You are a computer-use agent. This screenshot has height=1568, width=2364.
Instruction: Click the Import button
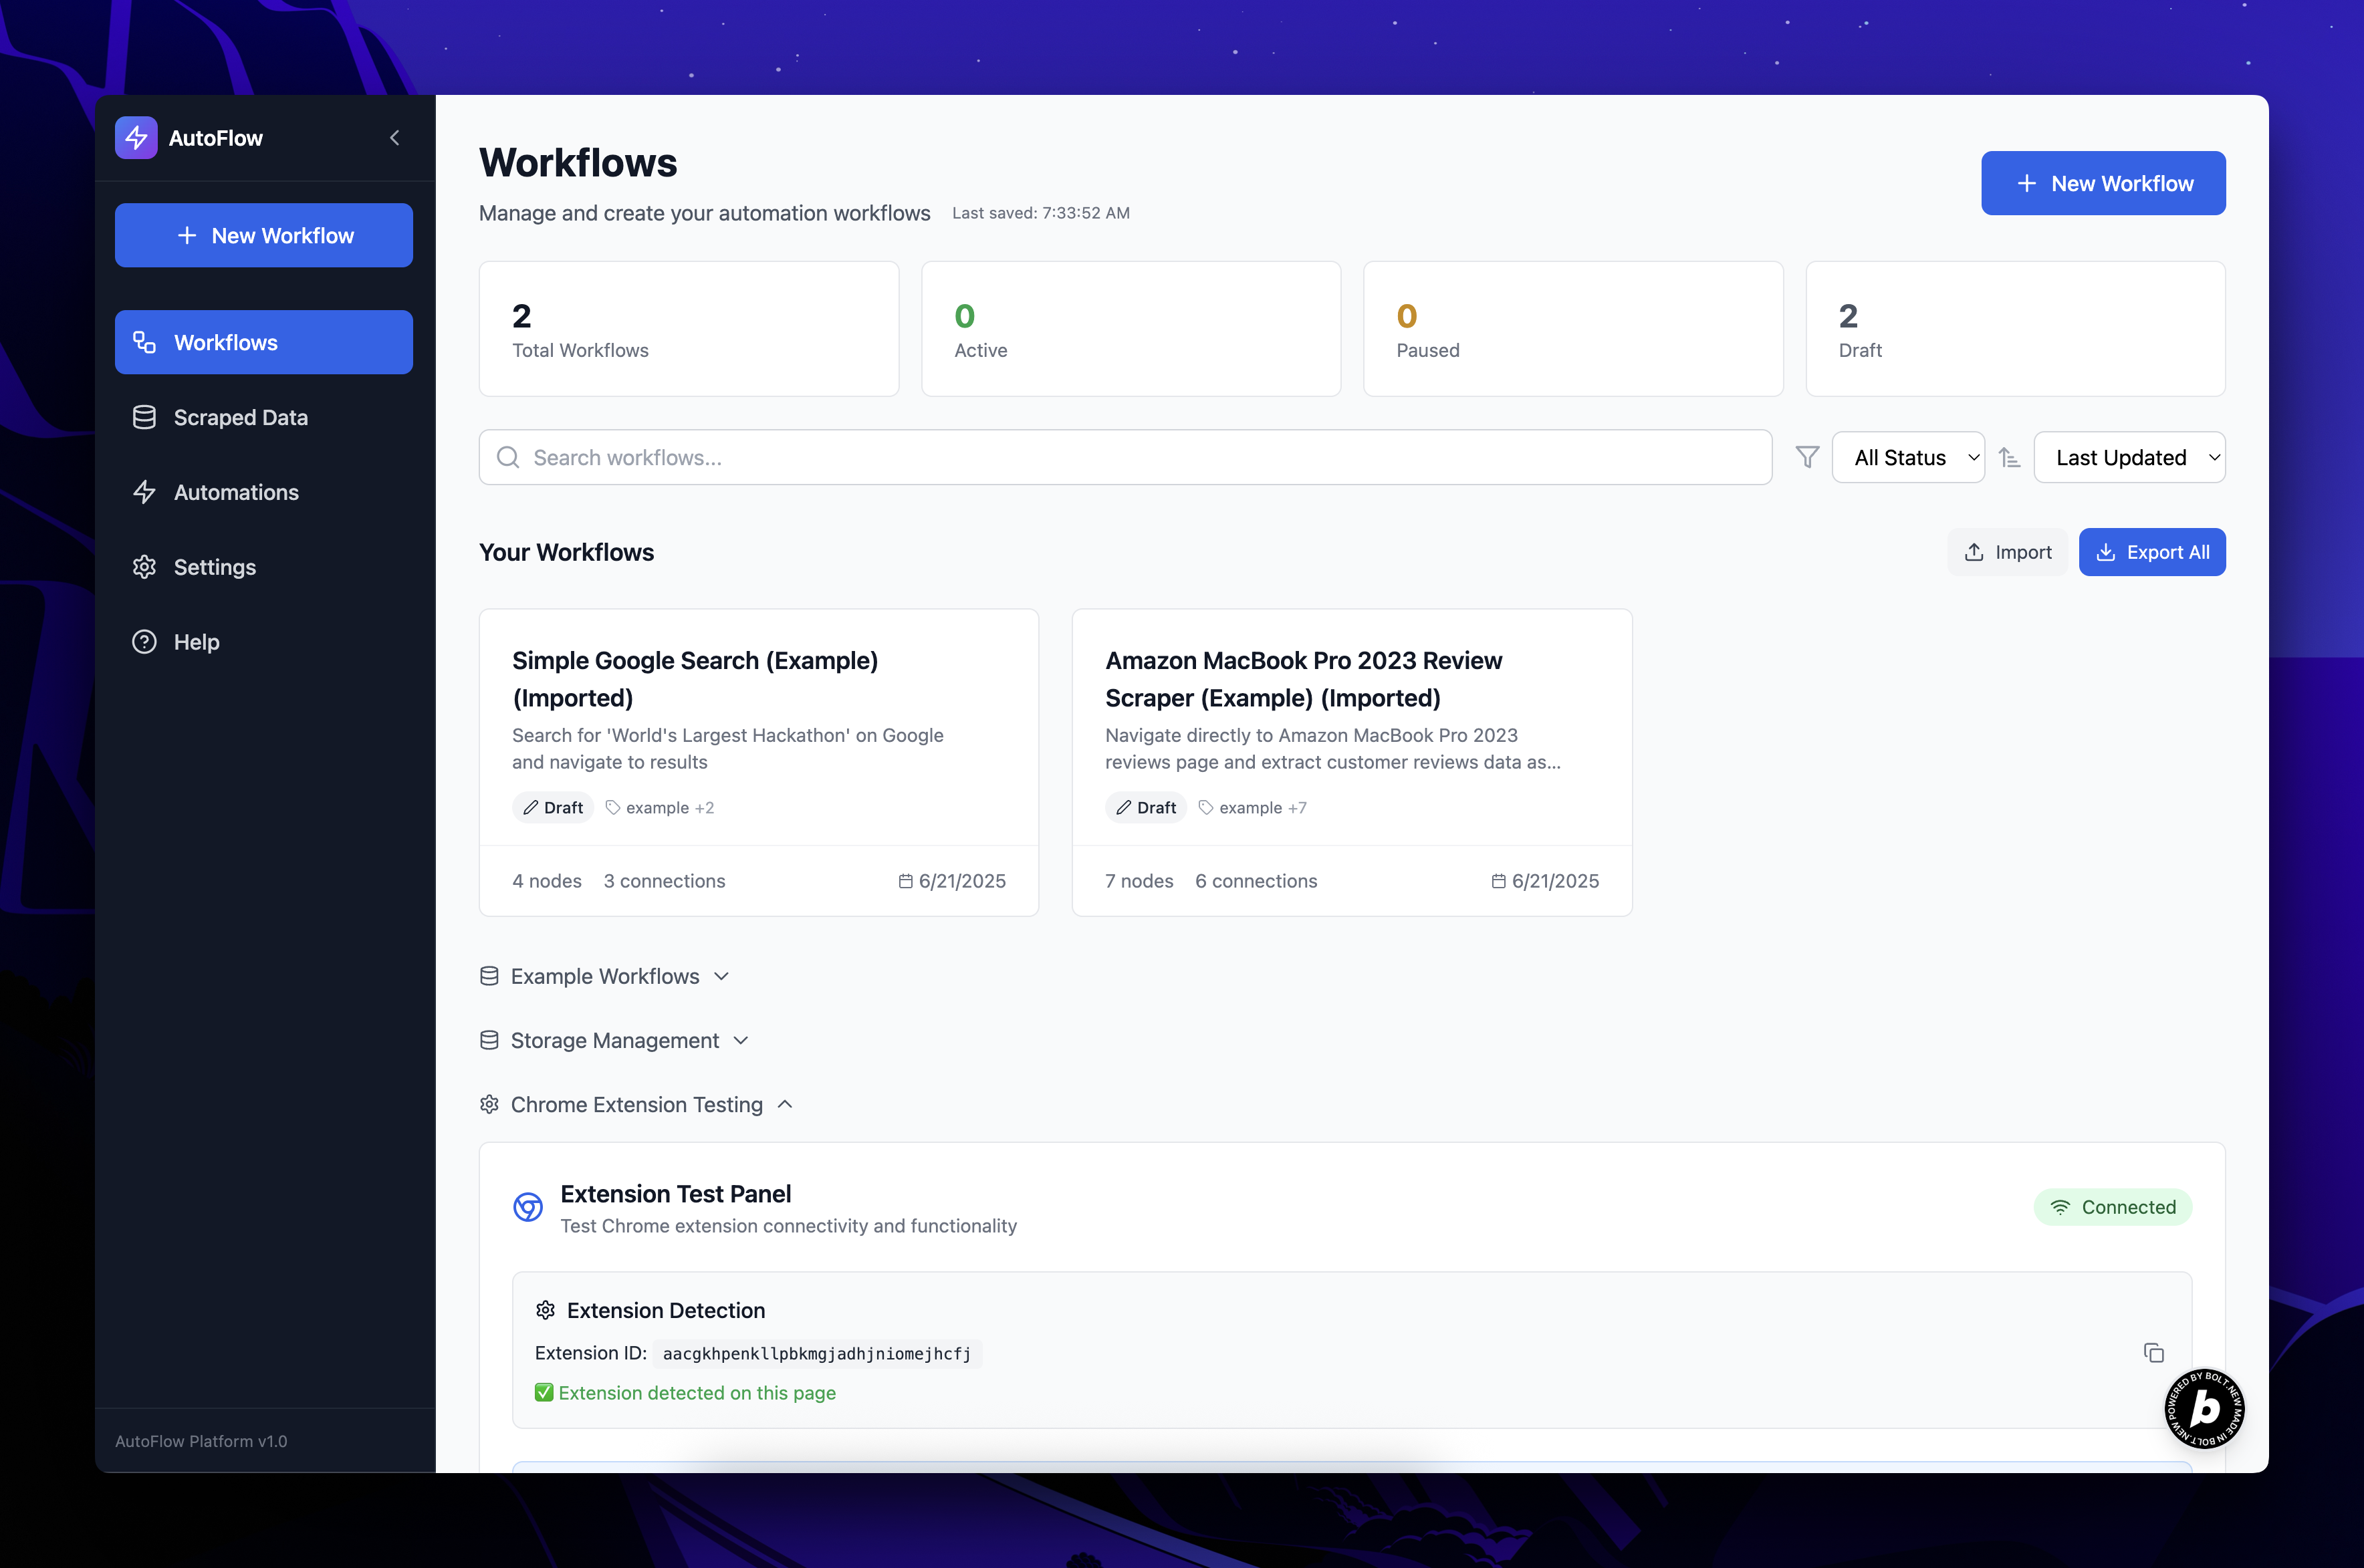coord(2007,552)
